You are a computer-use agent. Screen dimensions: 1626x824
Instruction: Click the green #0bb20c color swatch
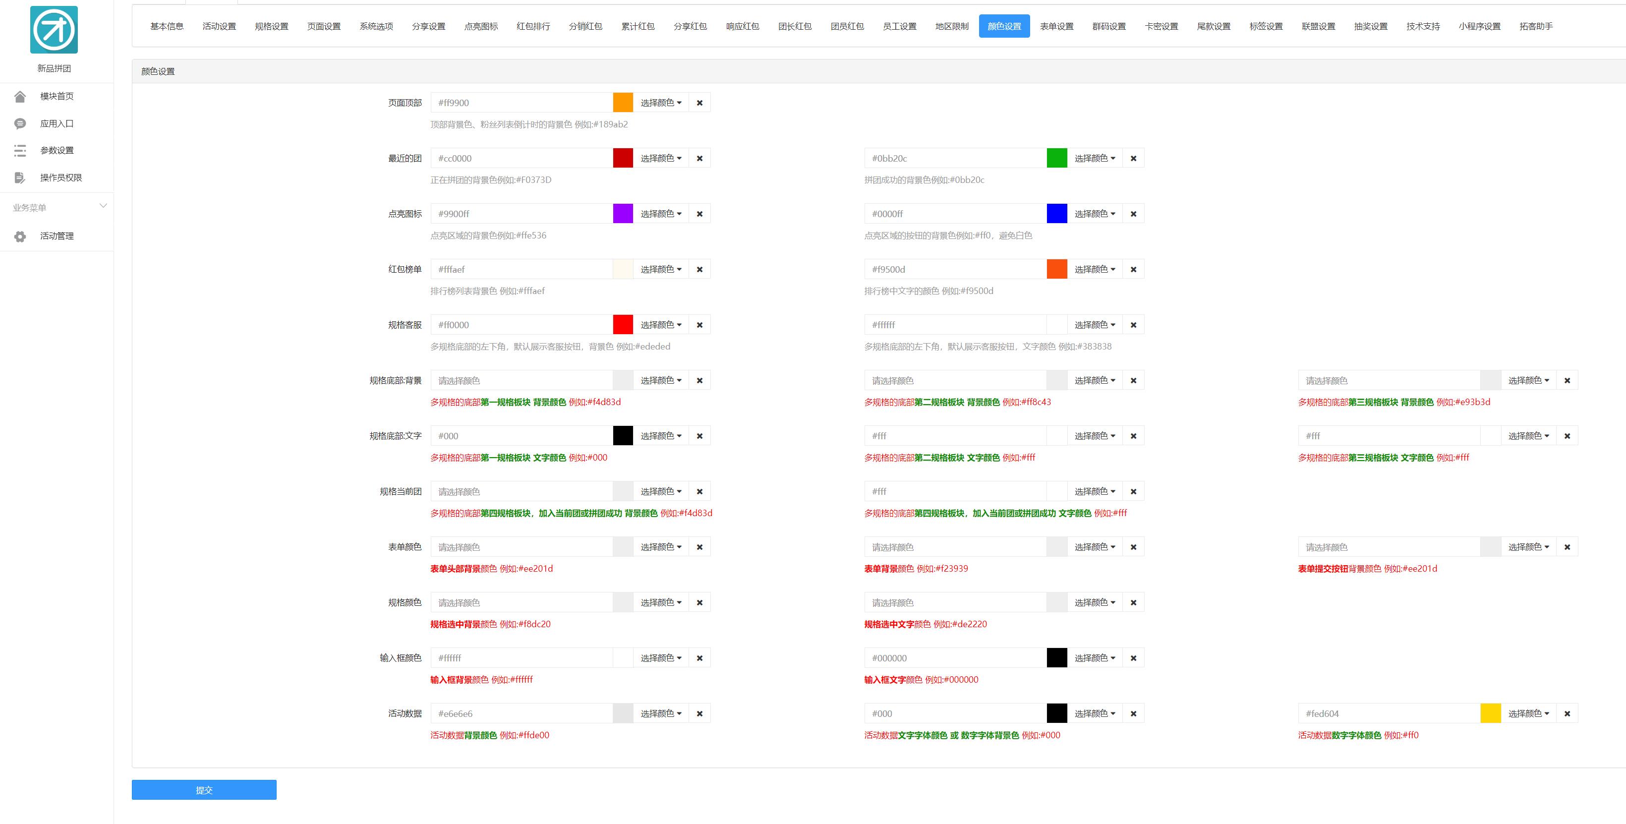point(1056,159)
